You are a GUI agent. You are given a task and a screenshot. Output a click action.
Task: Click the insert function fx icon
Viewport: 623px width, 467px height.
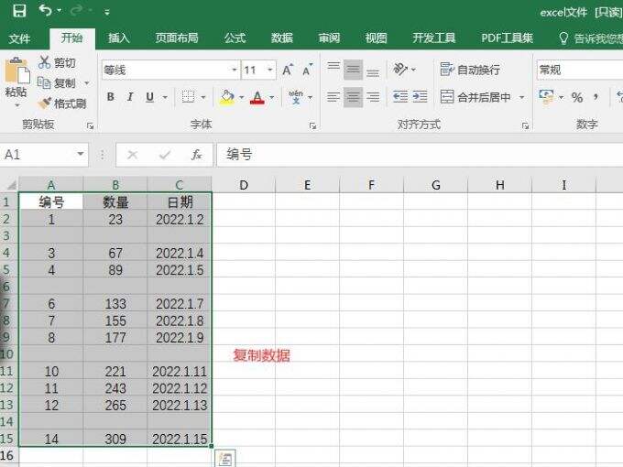[x=196, y=155]
